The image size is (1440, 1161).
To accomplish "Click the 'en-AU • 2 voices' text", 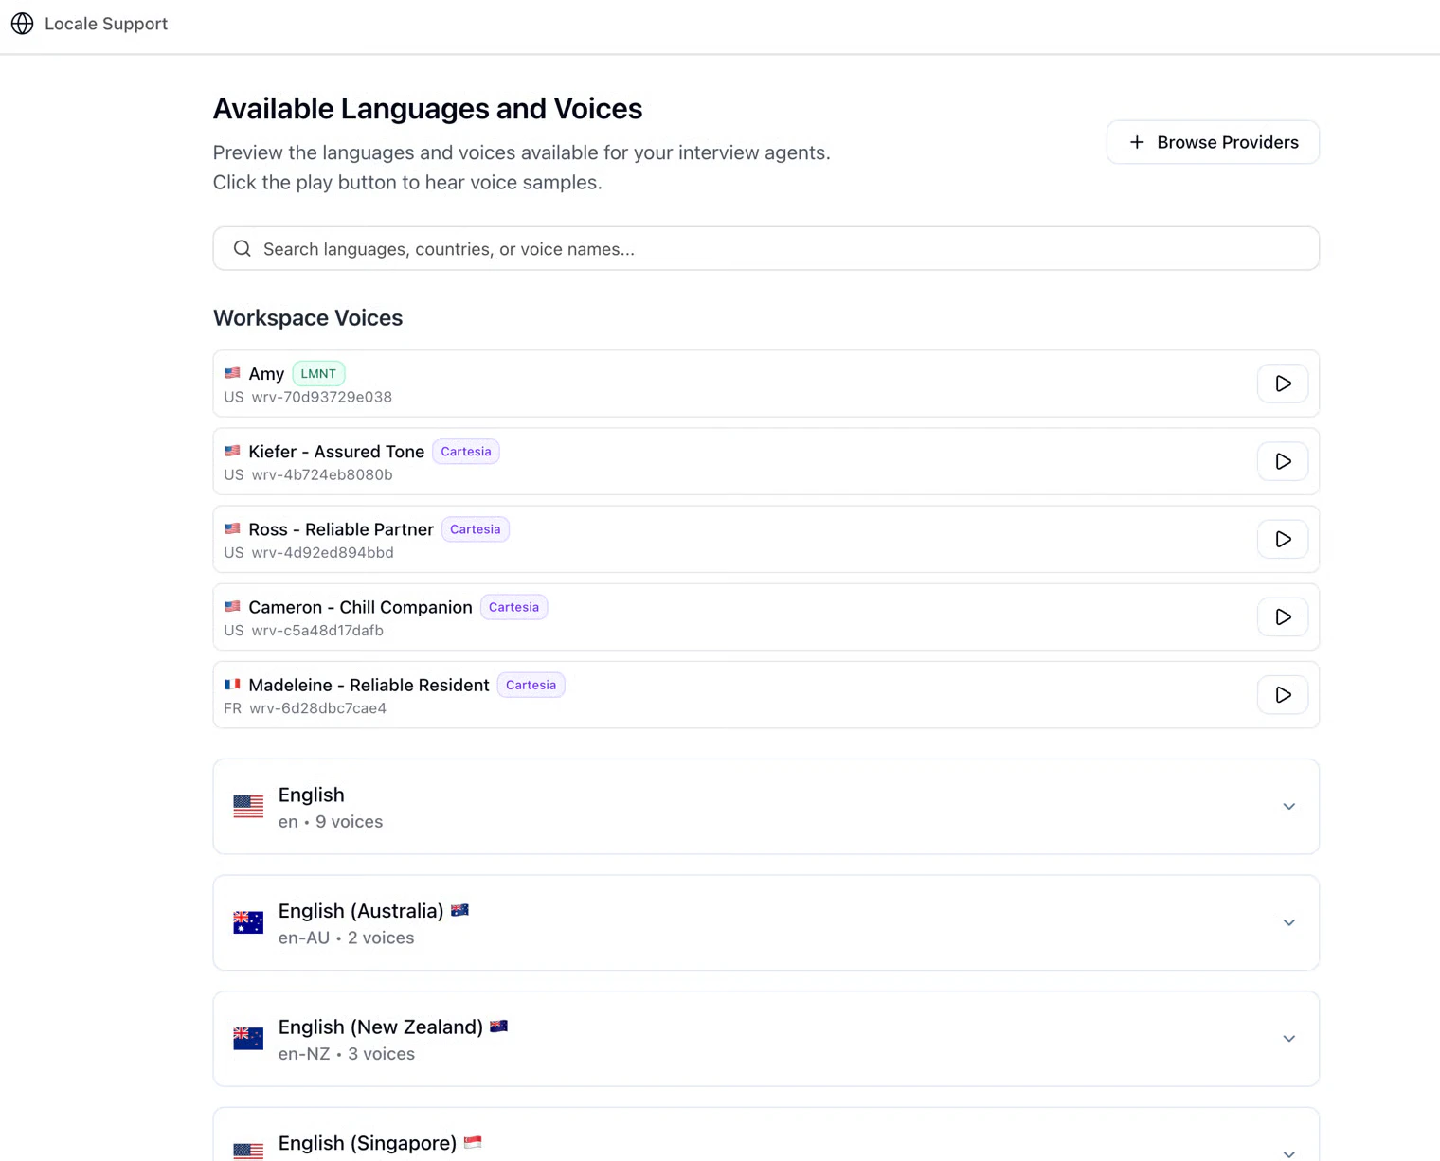I will tap(347, 938).
